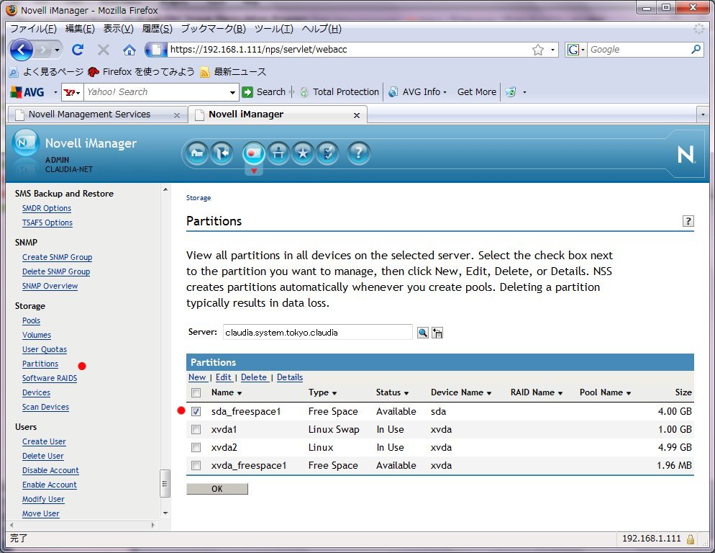Click Total Protection toolbar icon

click(304, 91)
